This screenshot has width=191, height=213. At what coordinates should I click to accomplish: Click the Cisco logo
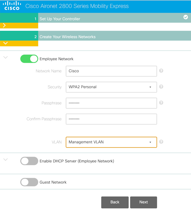pyautogui.click(x=12, y=6)
